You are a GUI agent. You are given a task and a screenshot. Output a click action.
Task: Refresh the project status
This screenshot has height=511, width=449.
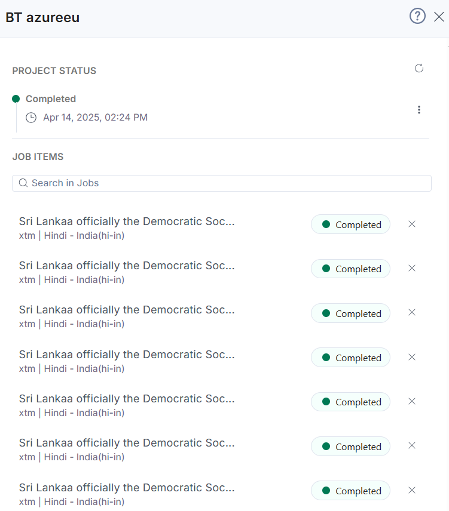[x=419, y=69]
